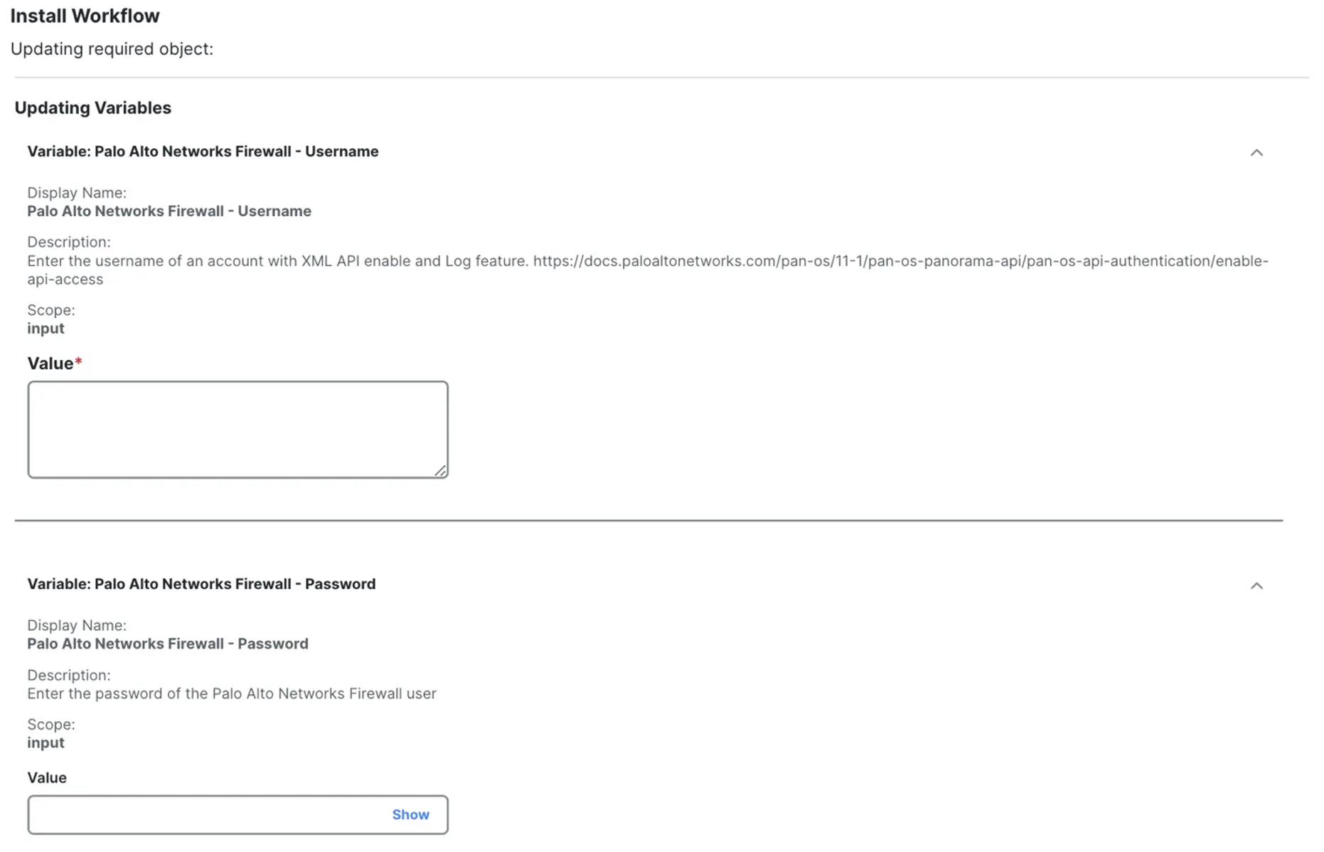The width and height of the screenshot is (1324, 852).
Task: Select the bold Palo Alto Networks Firewall Username text
Action: 169,211
